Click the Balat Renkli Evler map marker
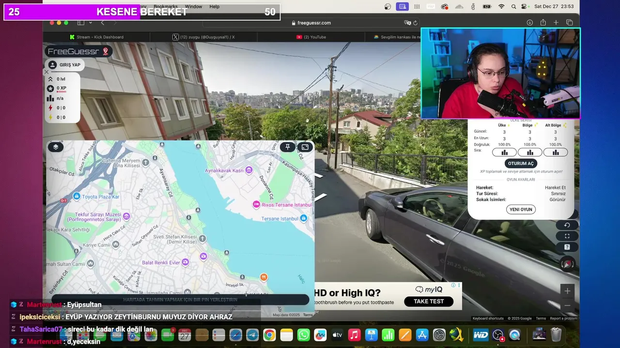 pos(185,262)
